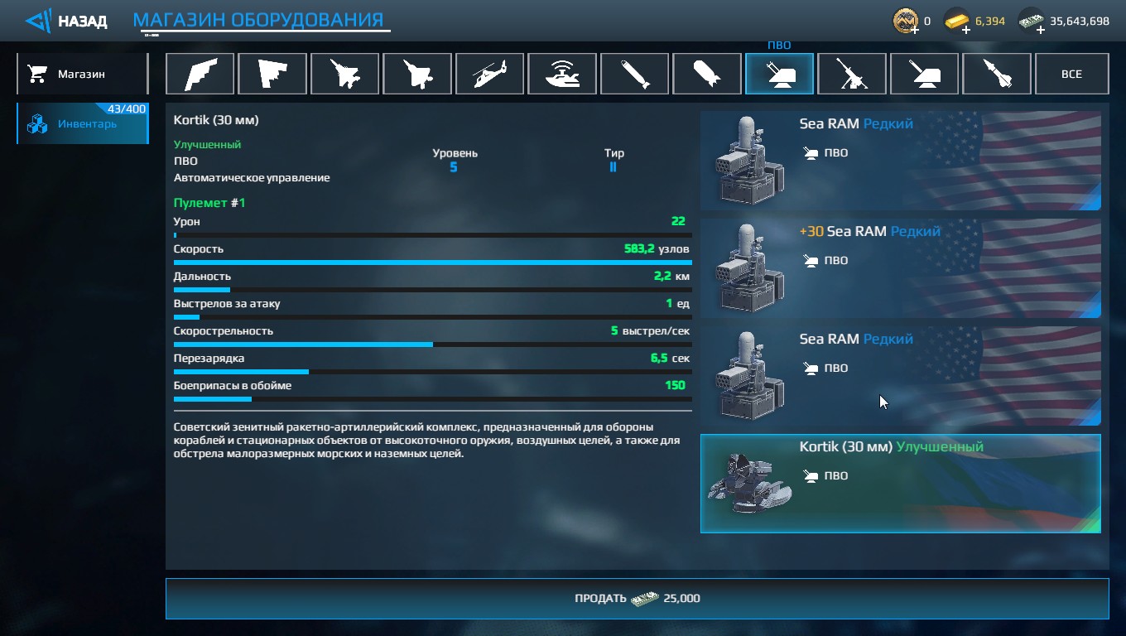
Task: Open the radar ship category filter
Action: pyautogui.click(x=562, y=74)
